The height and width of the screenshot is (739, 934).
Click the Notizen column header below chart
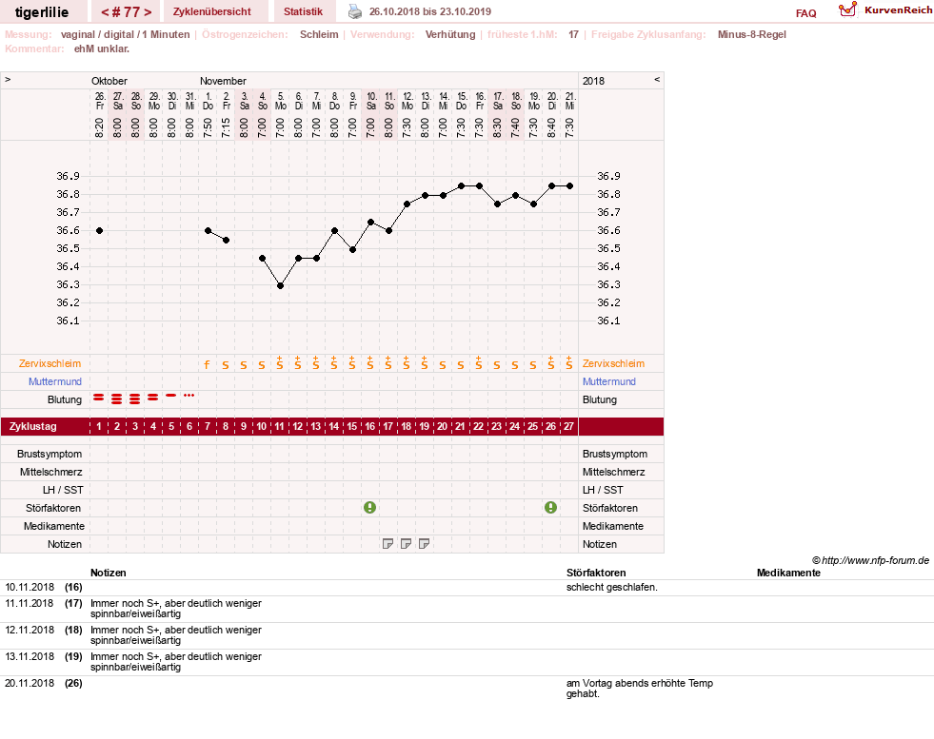pyautogui.click(x=108, y=573)
